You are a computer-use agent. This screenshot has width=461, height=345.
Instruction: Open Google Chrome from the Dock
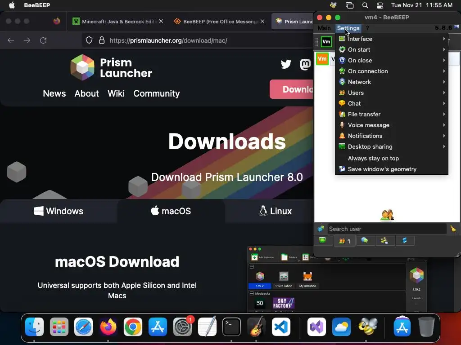click(x=133, y=327)
